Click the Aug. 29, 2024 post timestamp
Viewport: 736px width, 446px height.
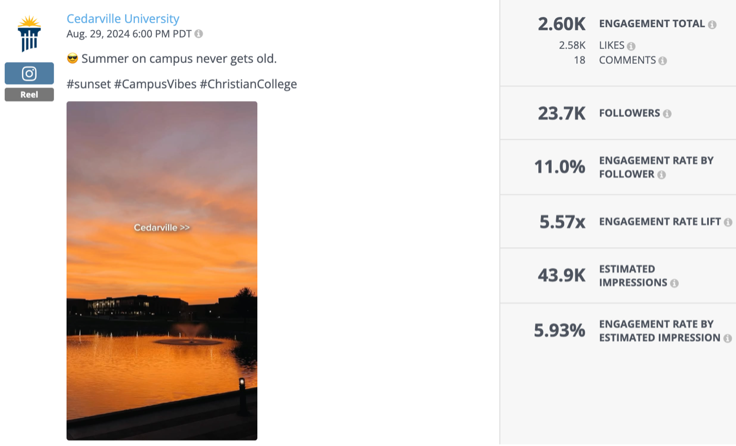click(129, 34)
